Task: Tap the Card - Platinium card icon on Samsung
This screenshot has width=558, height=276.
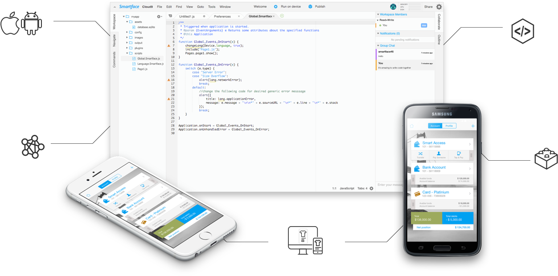Action: click(417, 194)
